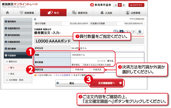Click the L0000 AAAAボンド bond name

pos(53,41)
